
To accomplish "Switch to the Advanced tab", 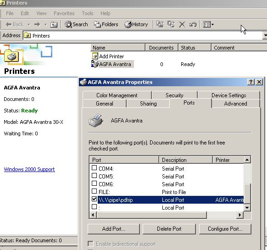I will click(x=235, y=104).
